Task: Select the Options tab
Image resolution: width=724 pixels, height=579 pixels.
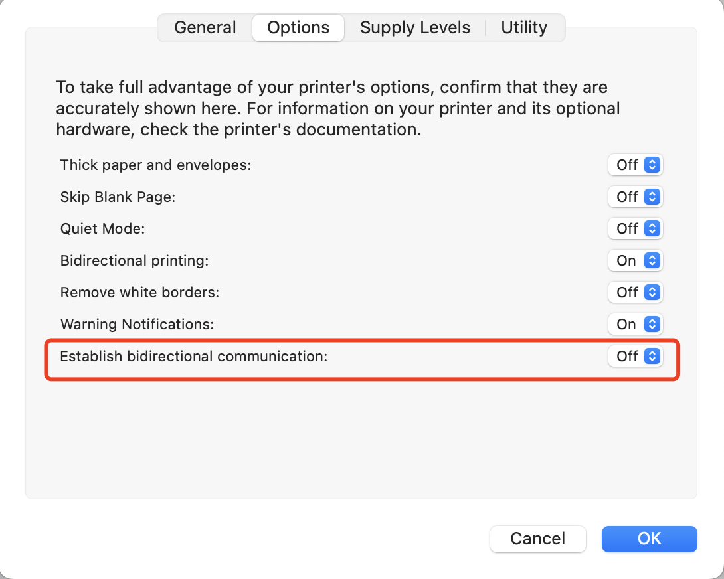Action: tap(298, 28)
